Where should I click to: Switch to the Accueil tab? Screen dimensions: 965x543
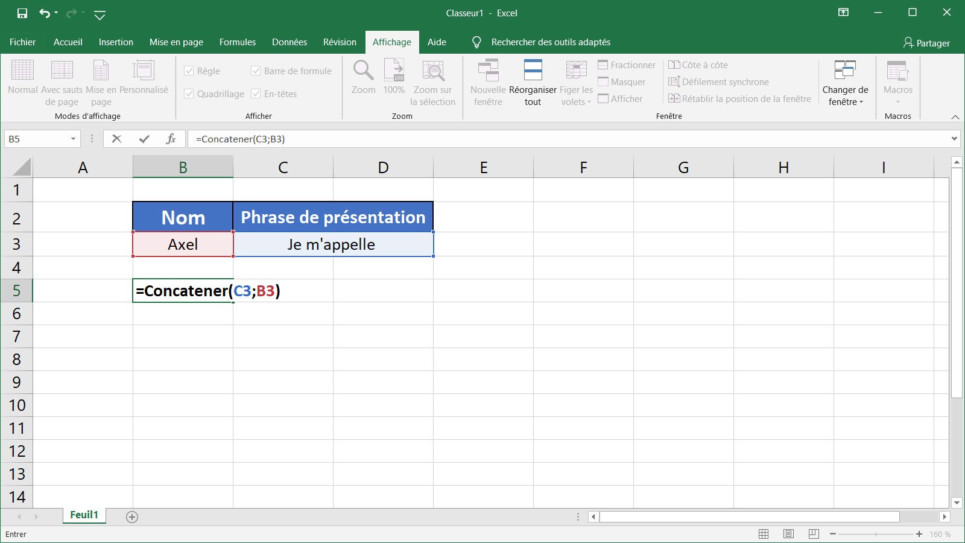(68, 42)
